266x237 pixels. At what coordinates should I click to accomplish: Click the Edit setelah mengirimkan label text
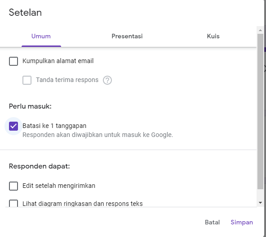click(59, 186)
